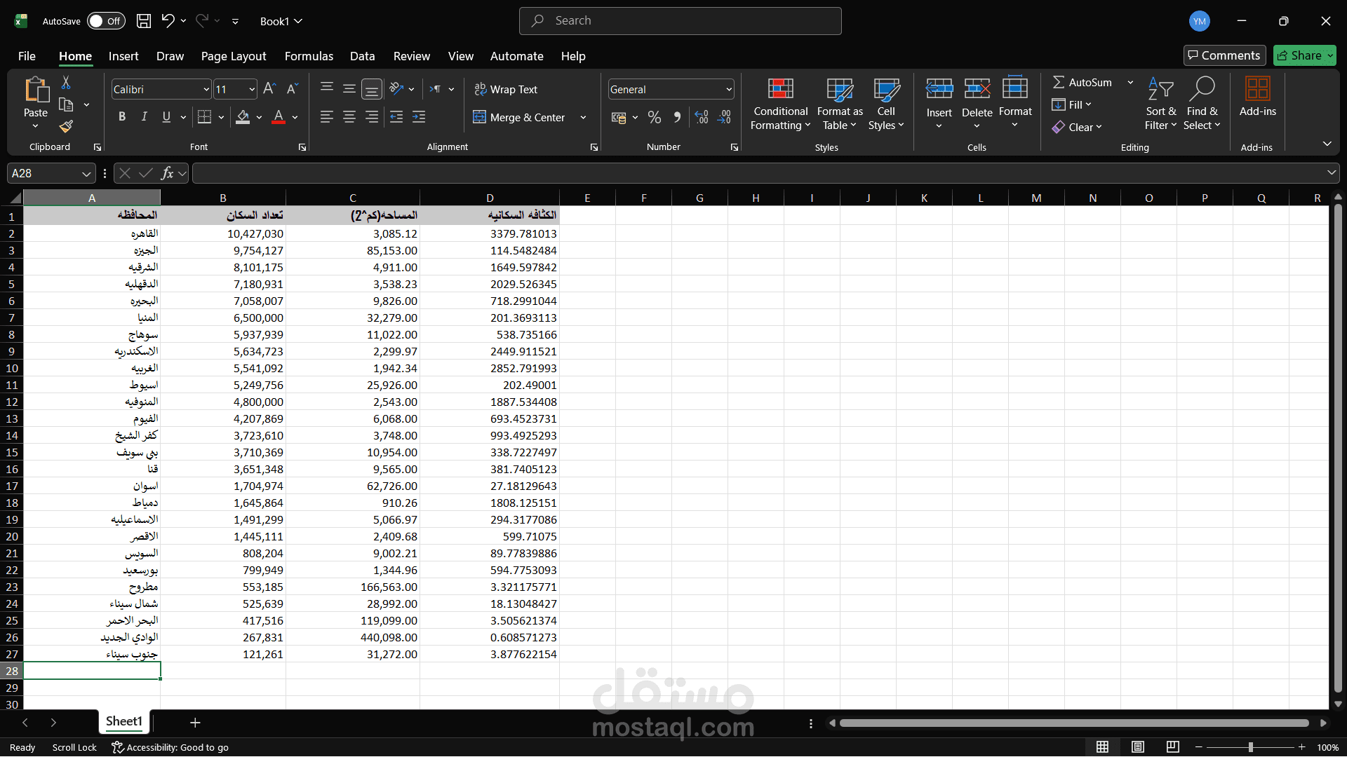Toggle Italic formatting
Screen dimensions: 1347x757
click(x=145, y=117)
